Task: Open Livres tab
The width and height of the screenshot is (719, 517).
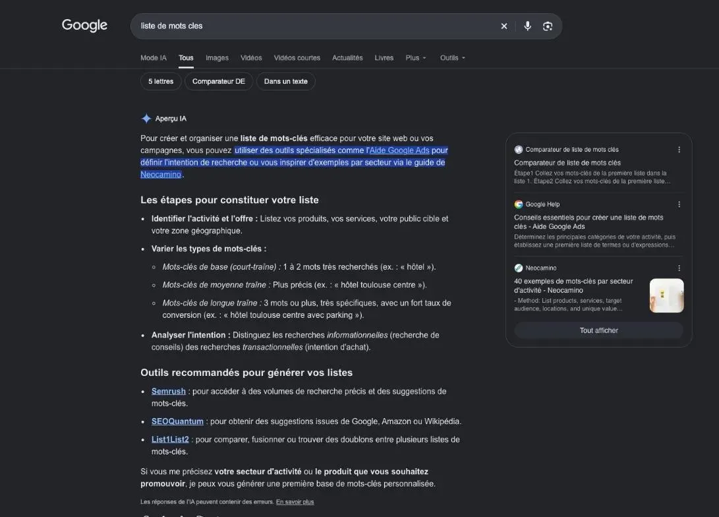Action: tap(384, 58)
